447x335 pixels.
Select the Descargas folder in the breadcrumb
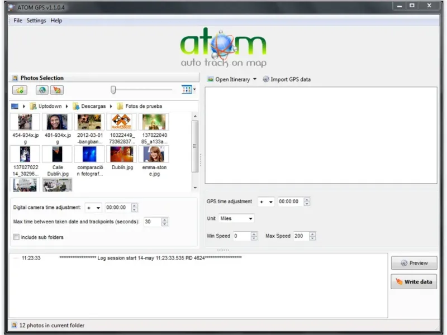coord(89,106)
